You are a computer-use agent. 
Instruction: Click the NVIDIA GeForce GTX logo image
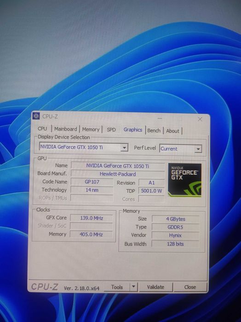tap(184, 180)
